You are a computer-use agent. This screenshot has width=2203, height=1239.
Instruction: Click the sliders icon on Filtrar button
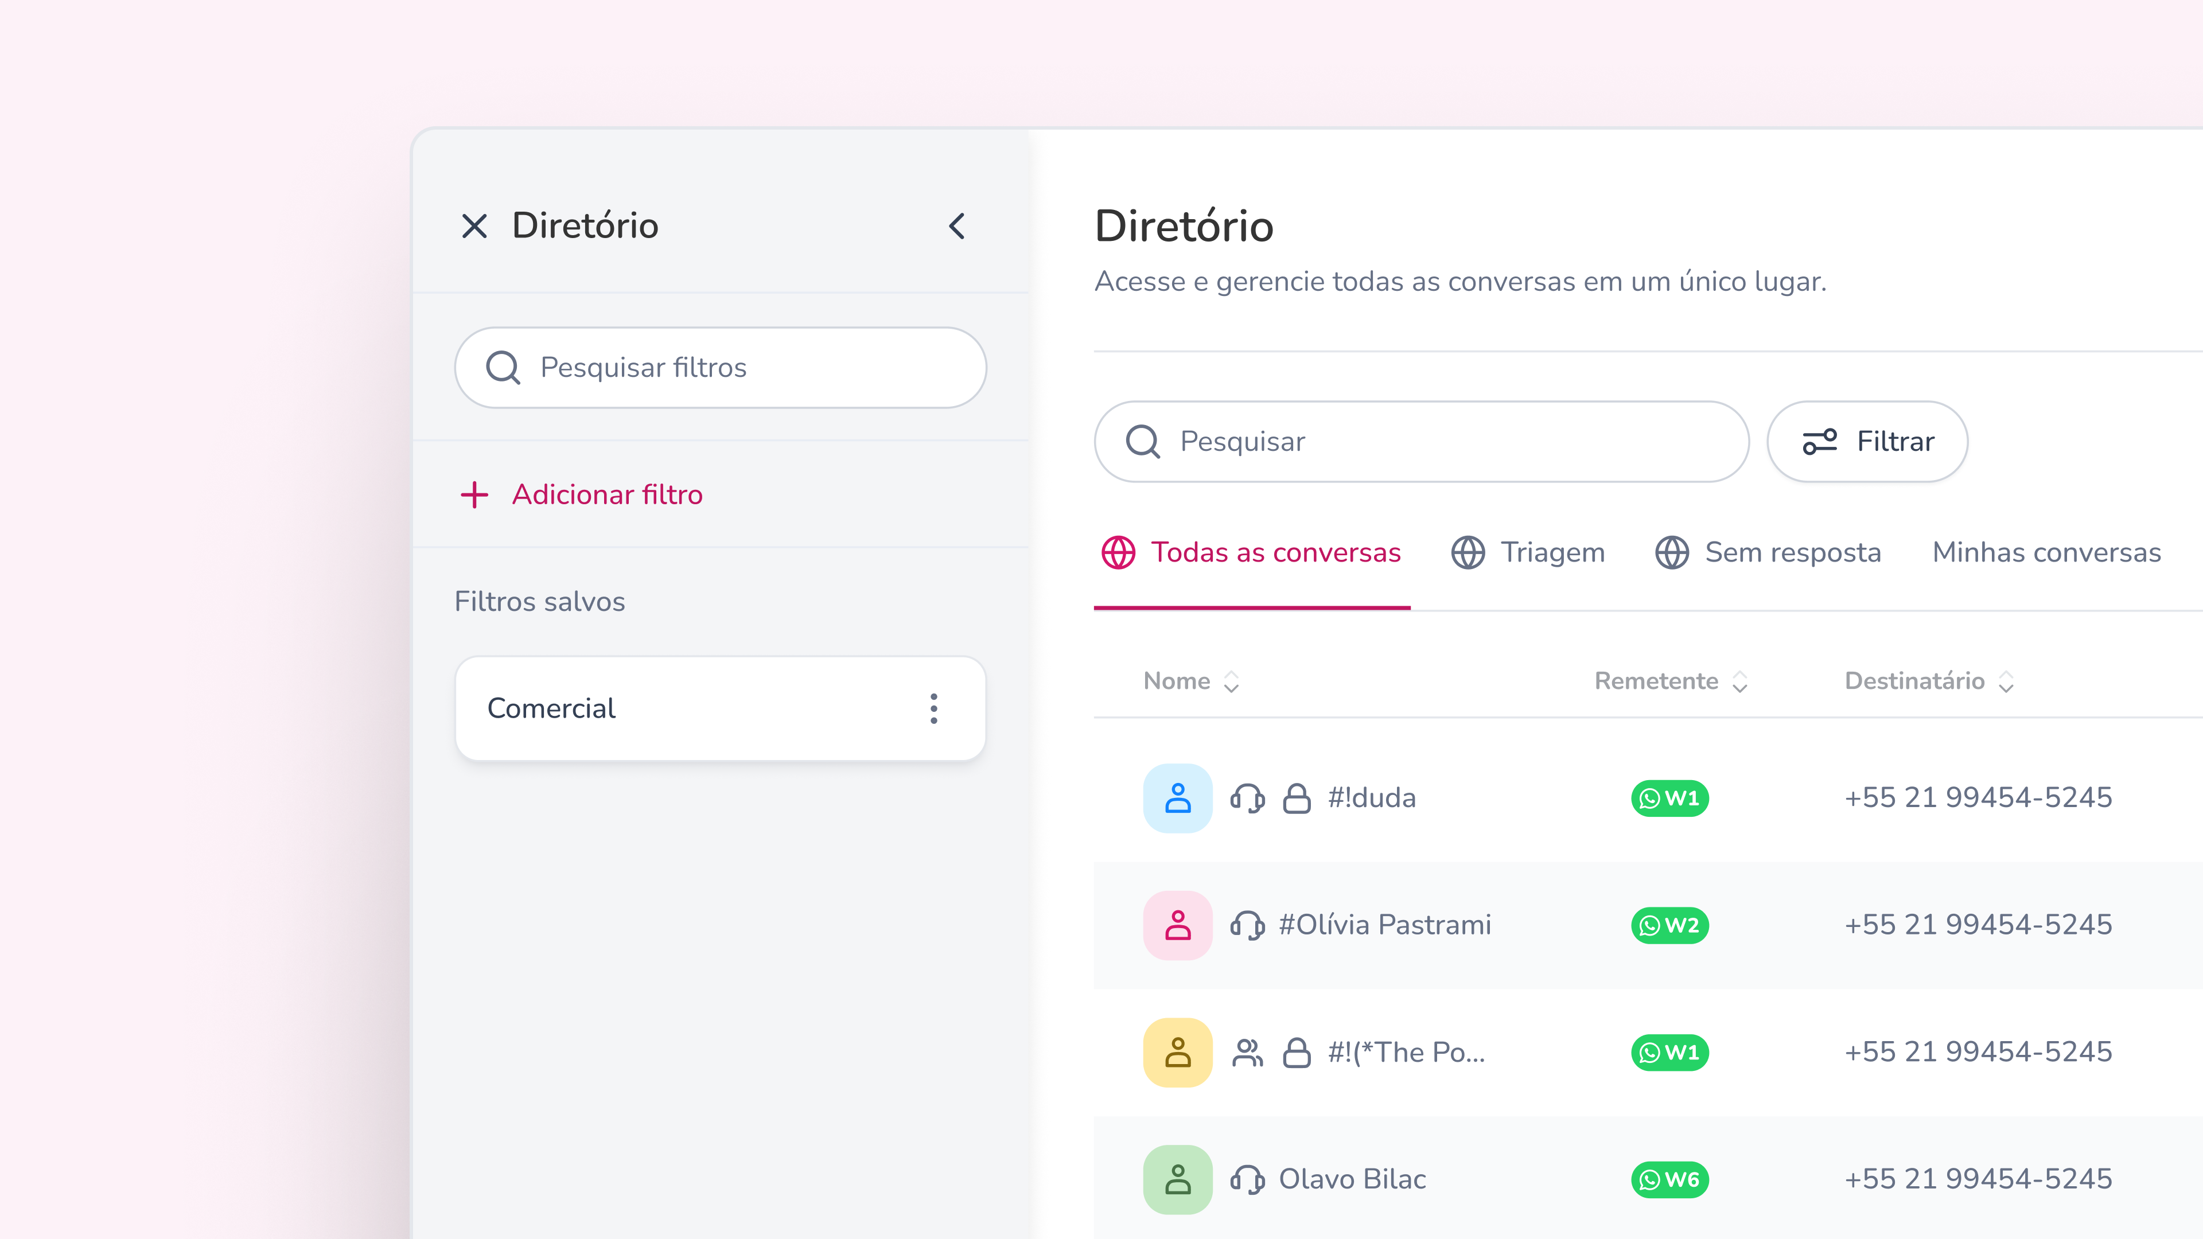[1819, 441]
